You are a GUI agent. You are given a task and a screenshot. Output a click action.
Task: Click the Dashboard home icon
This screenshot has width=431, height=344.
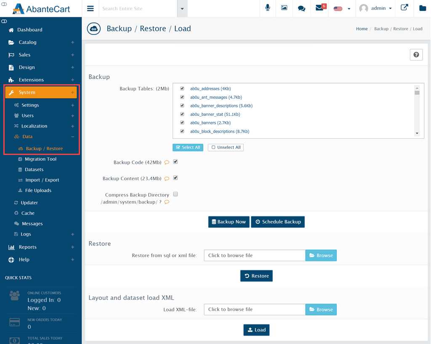(11, 30)
